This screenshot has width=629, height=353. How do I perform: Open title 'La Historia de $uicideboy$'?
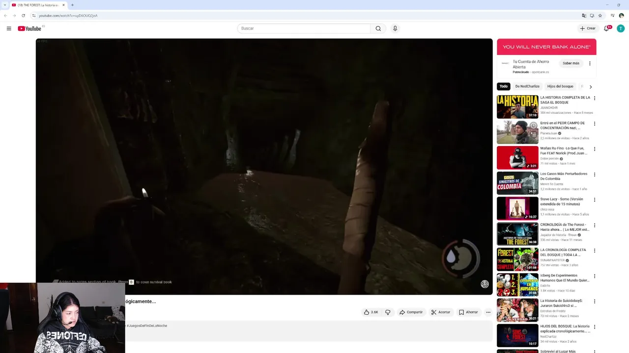(x=562, y=303)
